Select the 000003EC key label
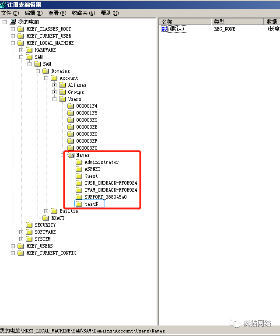The height and width of the screenshot is (336, 280). (87, 134)
